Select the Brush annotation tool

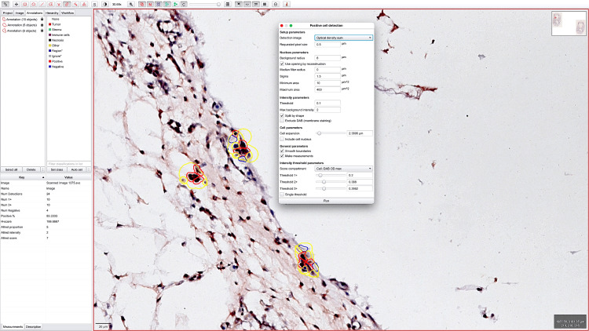[x=67, y=4]
